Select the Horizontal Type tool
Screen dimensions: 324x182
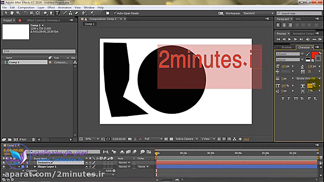[57, 13]
